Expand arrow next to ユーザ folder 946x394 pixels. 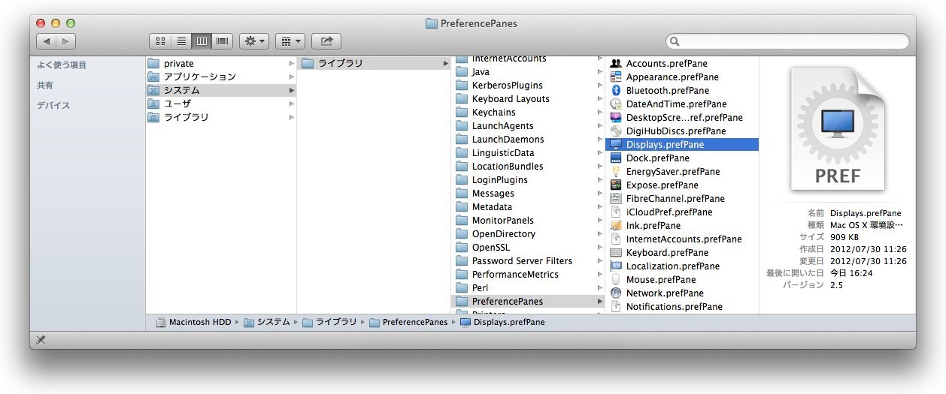coord(292,104)
